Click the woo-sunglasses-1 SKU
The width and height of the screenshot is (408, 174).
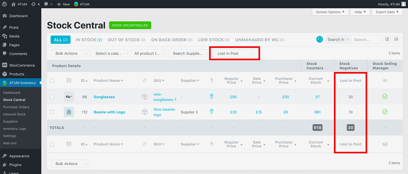click(x=165, y=97)
